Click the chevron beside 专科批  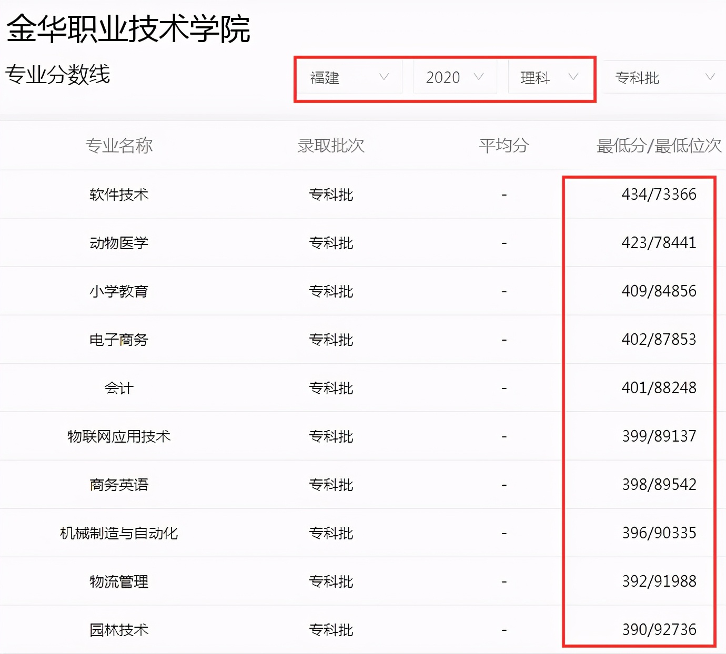coord(711,77)
